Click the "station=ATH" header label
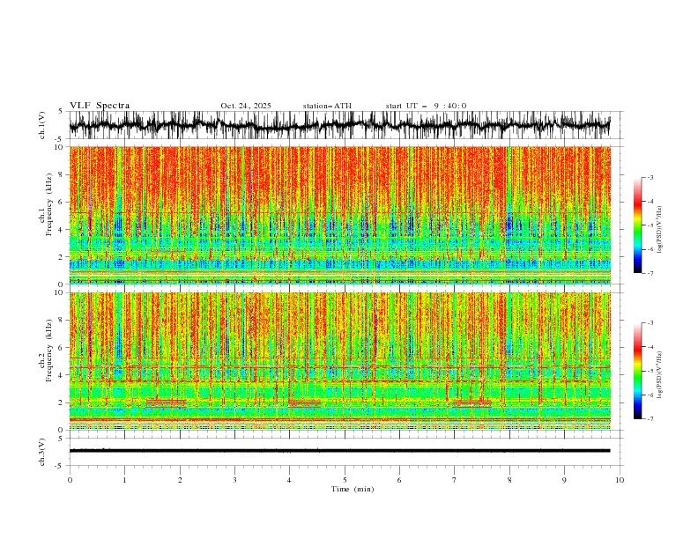The image size is (698, 539). coord(327,106)
